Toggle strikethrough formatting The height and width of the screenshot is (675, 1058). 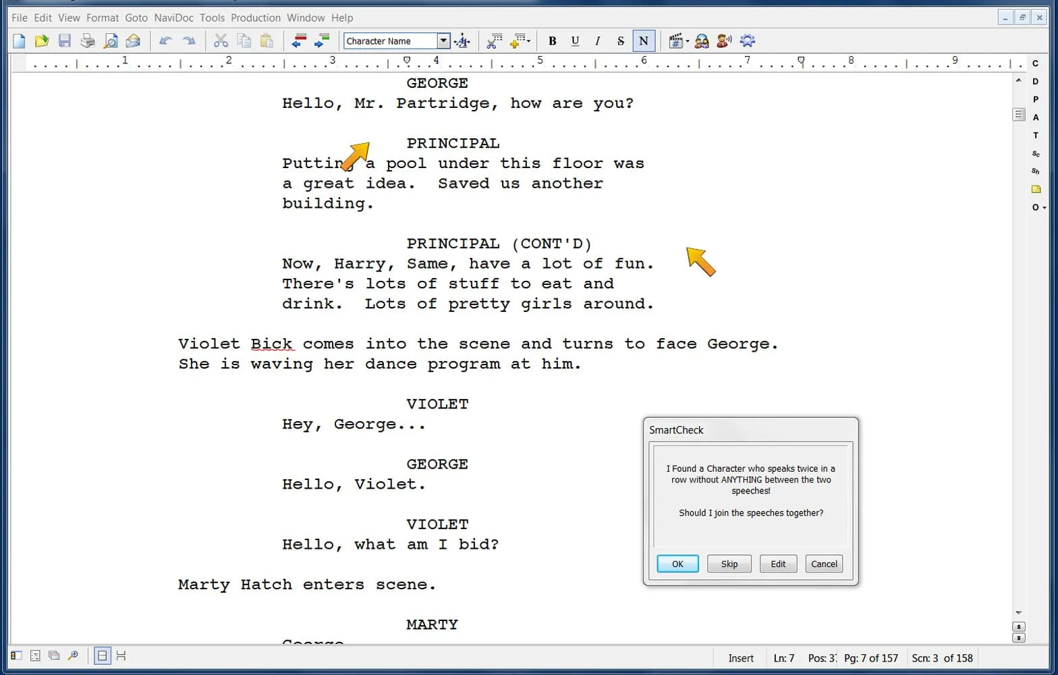point(621,41)
